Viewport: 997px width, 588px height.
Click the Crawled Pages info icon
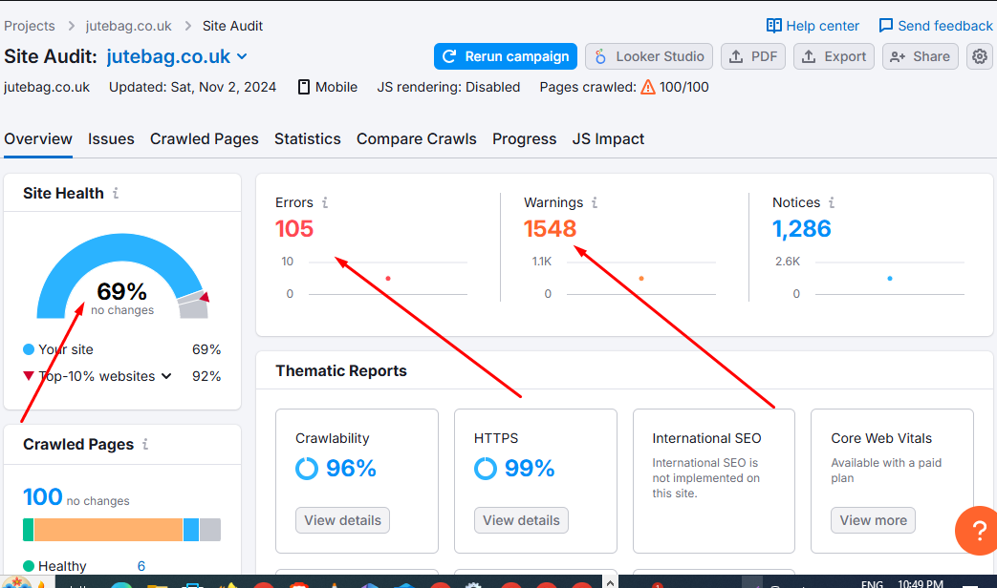pos(145,444)
